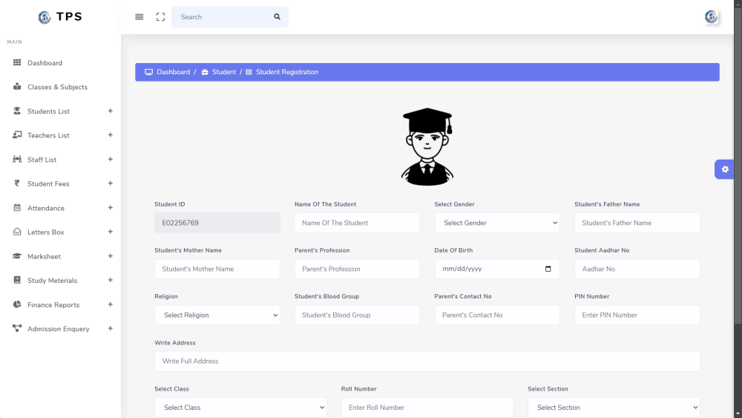This screenshot has height=418, width=742.
Task: Focus the Parent's Contact No field
Action: [497, 316]
